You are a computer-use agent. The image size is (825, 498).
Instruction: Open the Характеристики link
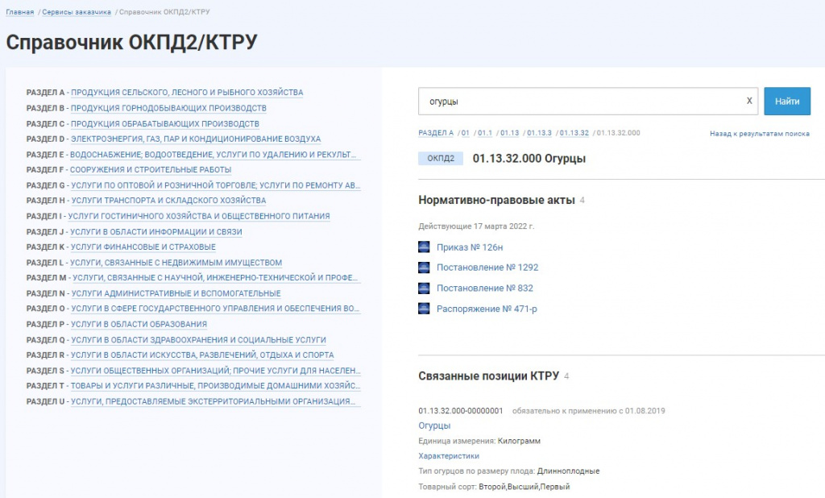click(449, 456)
